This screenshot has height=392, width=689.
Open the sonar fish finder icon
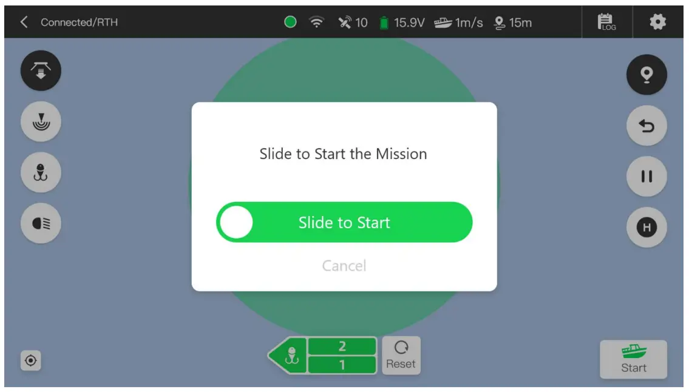(41, 122)
